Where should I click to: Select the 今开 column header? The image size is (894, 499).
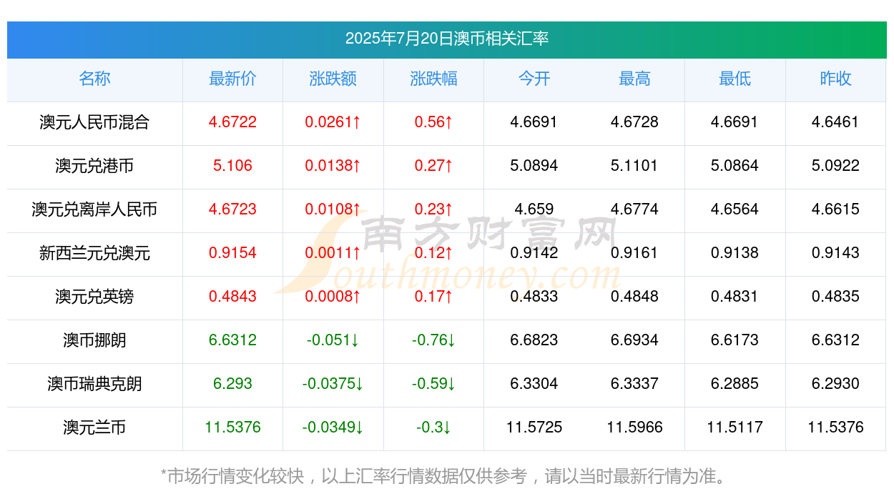[x=534, y=79]
